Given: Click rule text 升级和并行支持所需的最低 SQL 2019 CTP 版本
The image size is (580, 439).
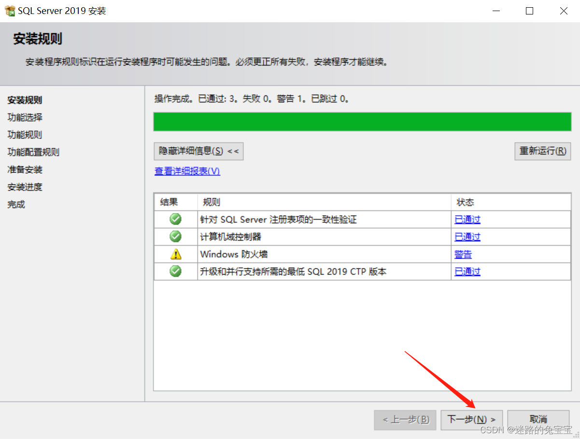Looking at the screenshot, I should click(293, 272).
